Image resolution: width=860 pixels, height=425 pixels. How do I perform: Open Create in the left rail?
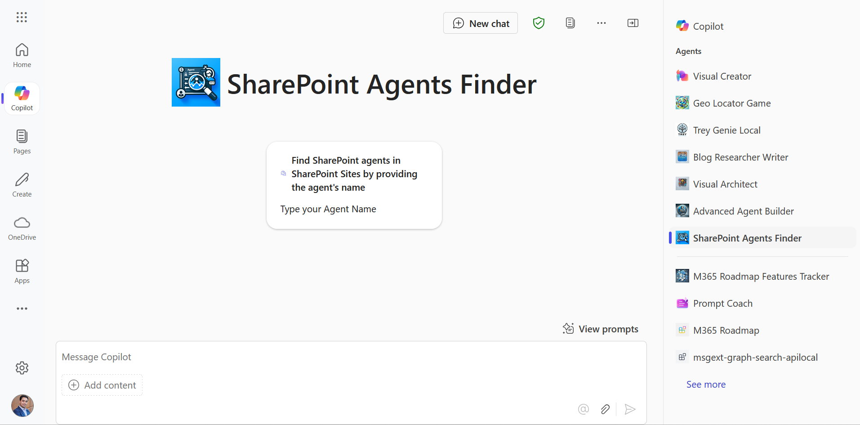22,185
